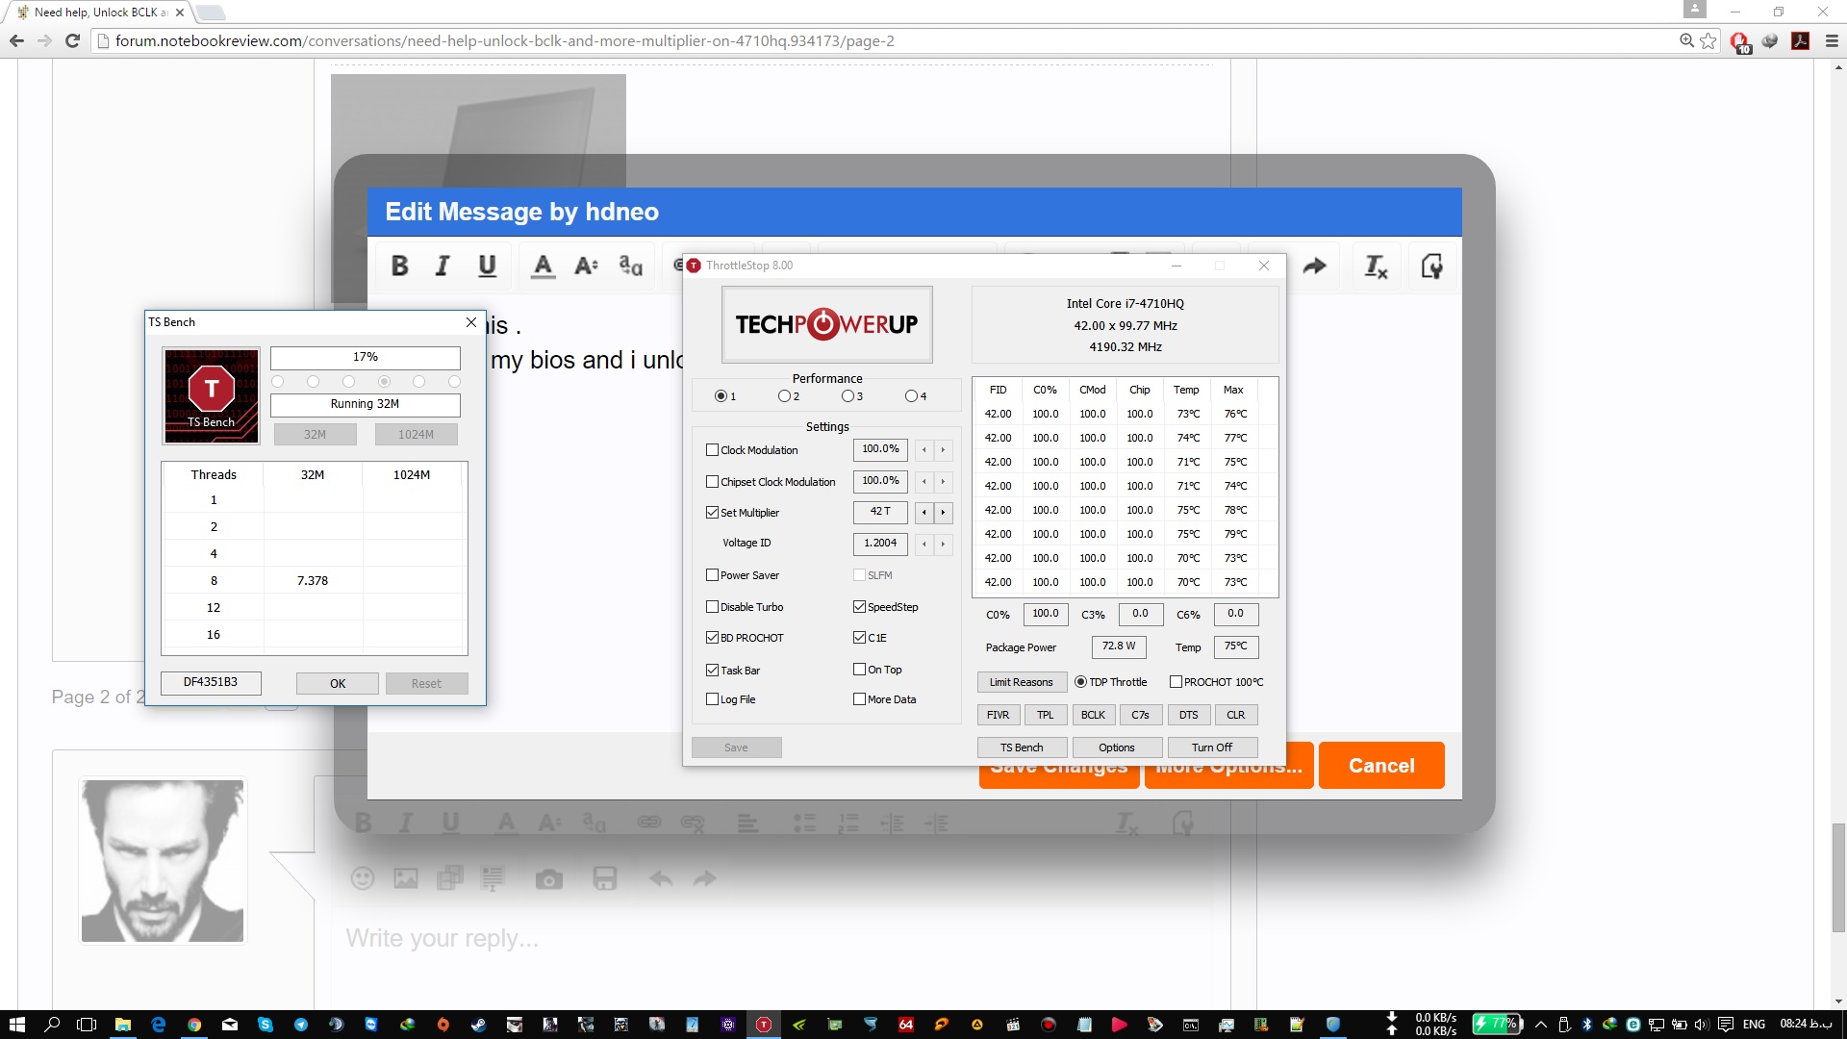Click the orange Cancel button
Viewport: 1847px width, 1039px height.
coord(1380,766)
